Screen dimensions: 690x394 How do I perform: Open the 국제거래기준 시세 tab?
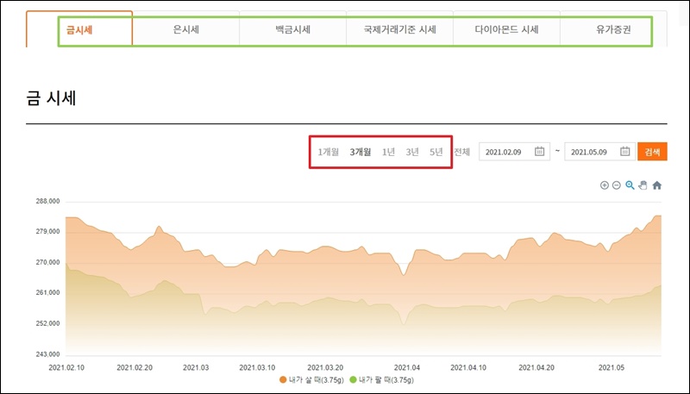pyautogui.click(x=400, y=29)
